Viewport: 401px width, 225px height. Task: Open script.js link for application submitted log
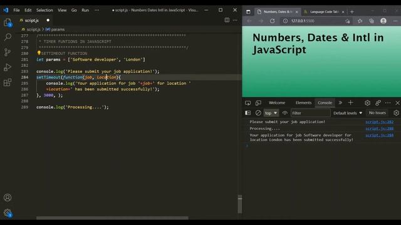(379, 135)
